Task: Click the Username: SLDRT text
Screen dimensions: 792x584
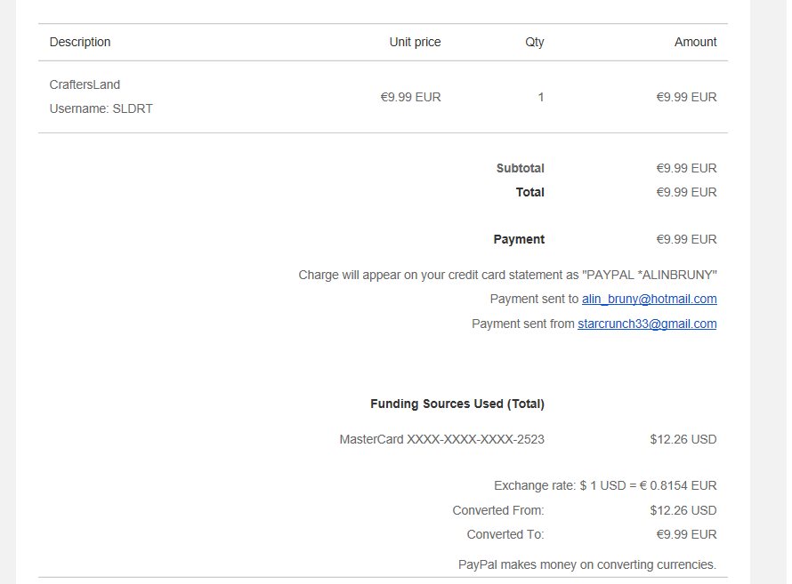Action: [101, 109]
